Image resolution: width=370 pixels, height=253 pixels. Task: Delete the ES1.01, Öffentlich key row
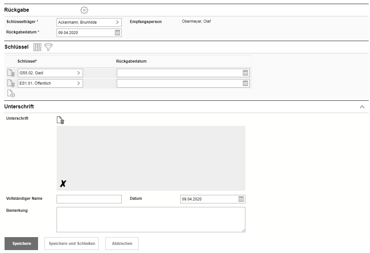(x=11, y=83)
